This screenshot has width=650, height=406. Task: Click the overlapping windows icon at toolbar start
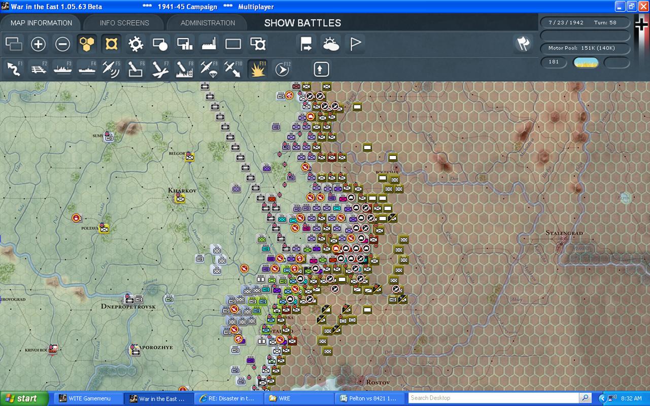coord(14,44)
